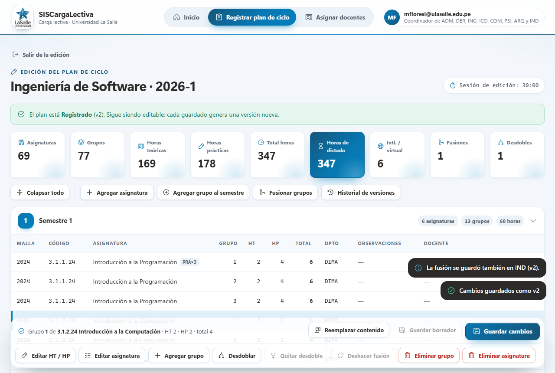Click the 6 asignaturas badge
This screenshot has height=373, width=555.
pyautogui.click(x=438, y=221)
